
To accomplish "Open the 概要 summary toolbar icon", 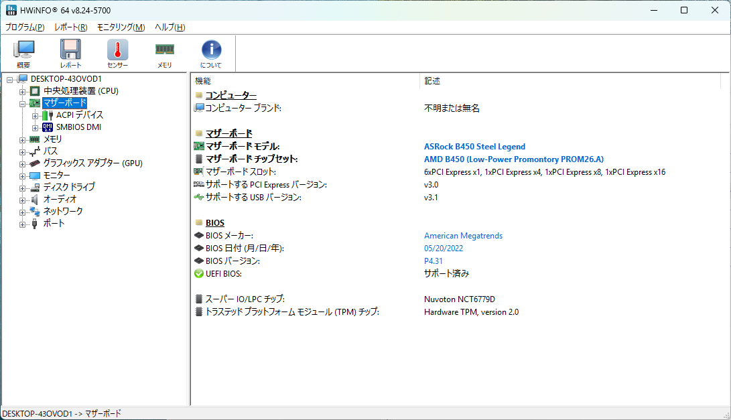I will 23,54.
